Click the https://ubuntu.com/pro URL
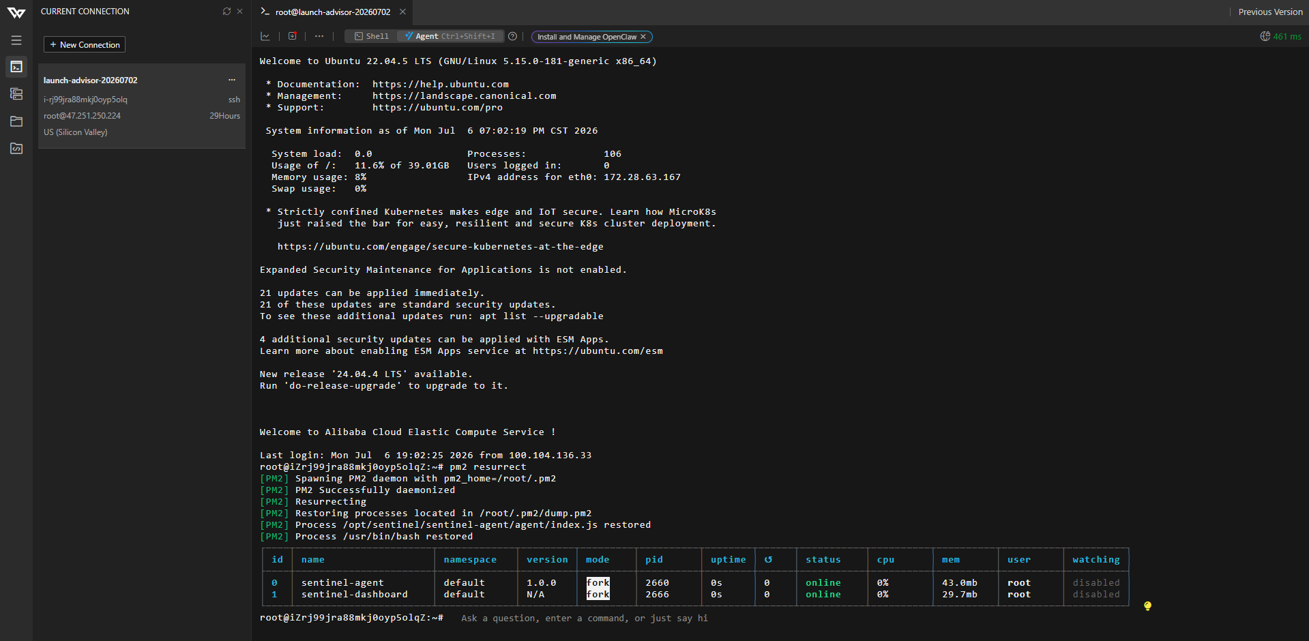Screen dimensions: 1309x641 pos(437,108)
